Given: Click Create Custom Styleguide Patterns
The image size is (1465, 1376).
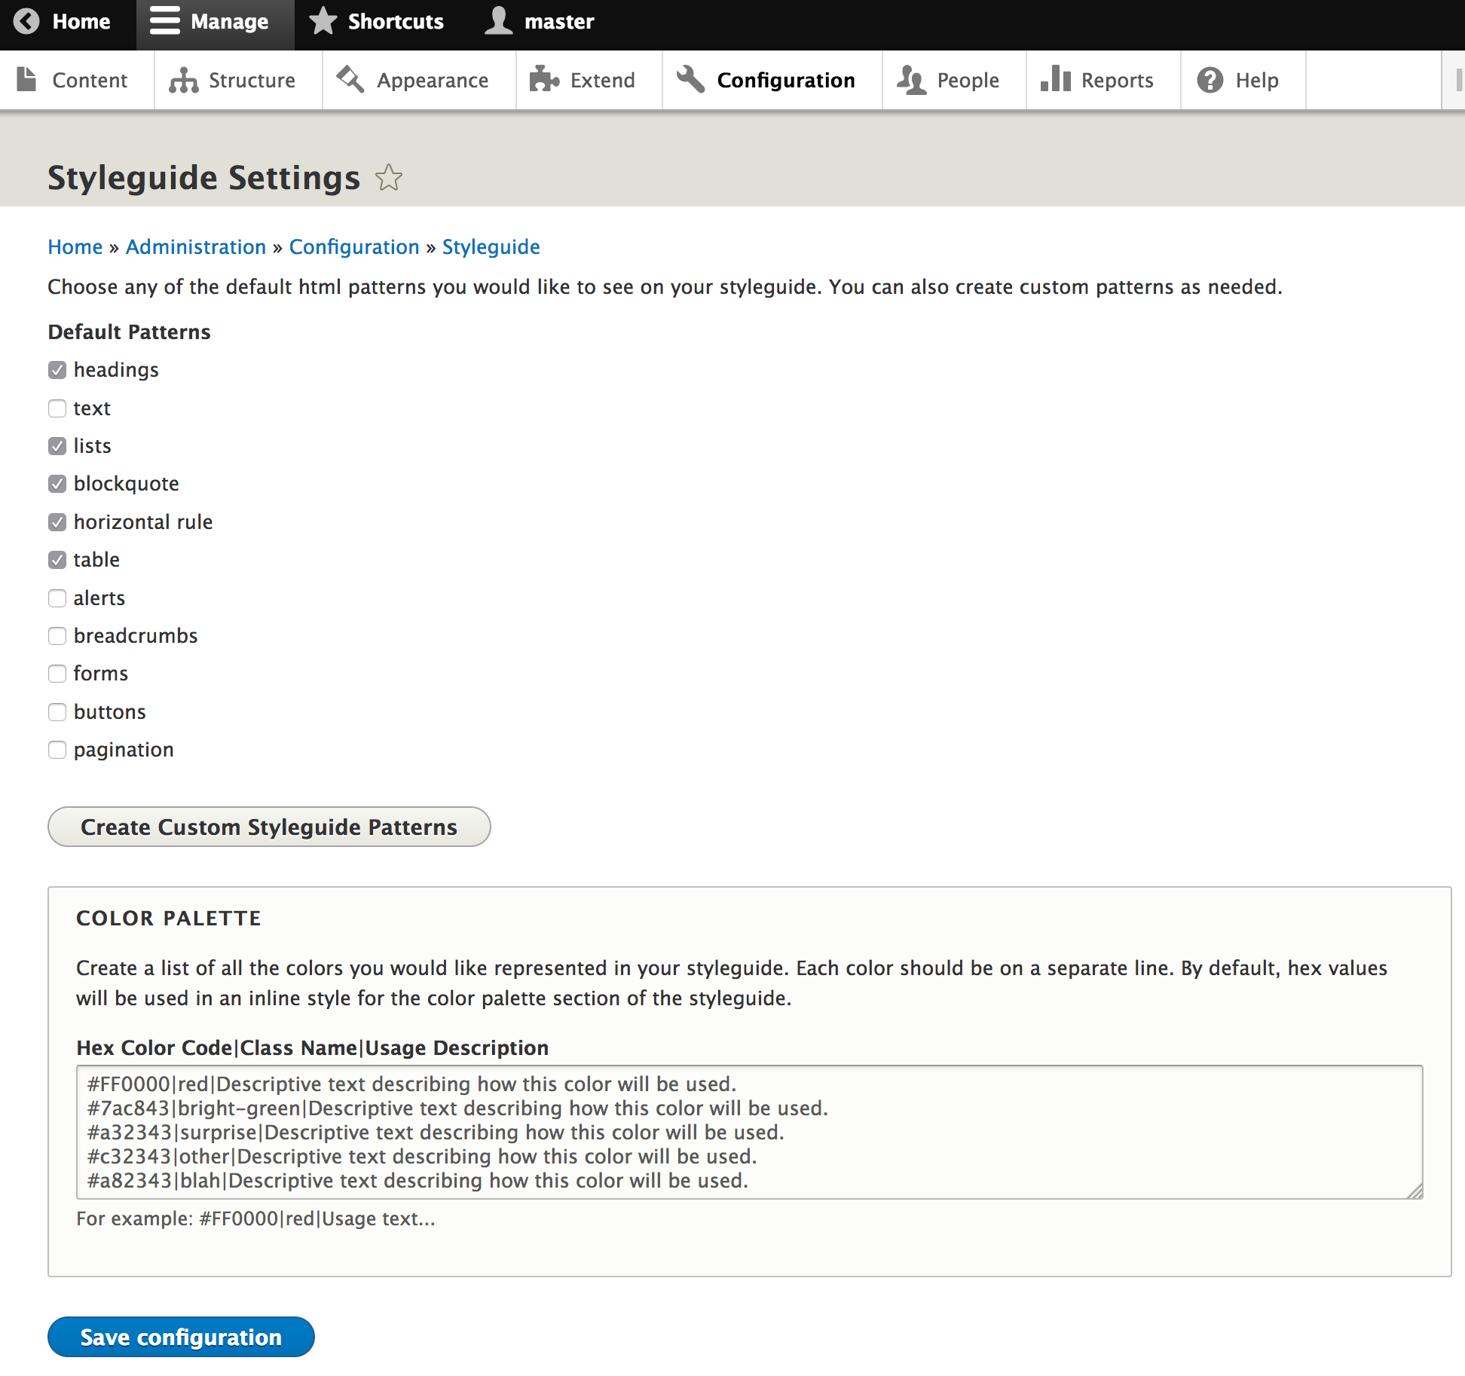Looking at the screenshot, I should 269,827.
